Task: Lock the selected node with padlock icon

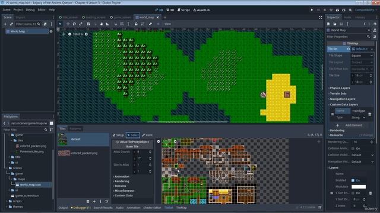Action: tap(136, 24)
